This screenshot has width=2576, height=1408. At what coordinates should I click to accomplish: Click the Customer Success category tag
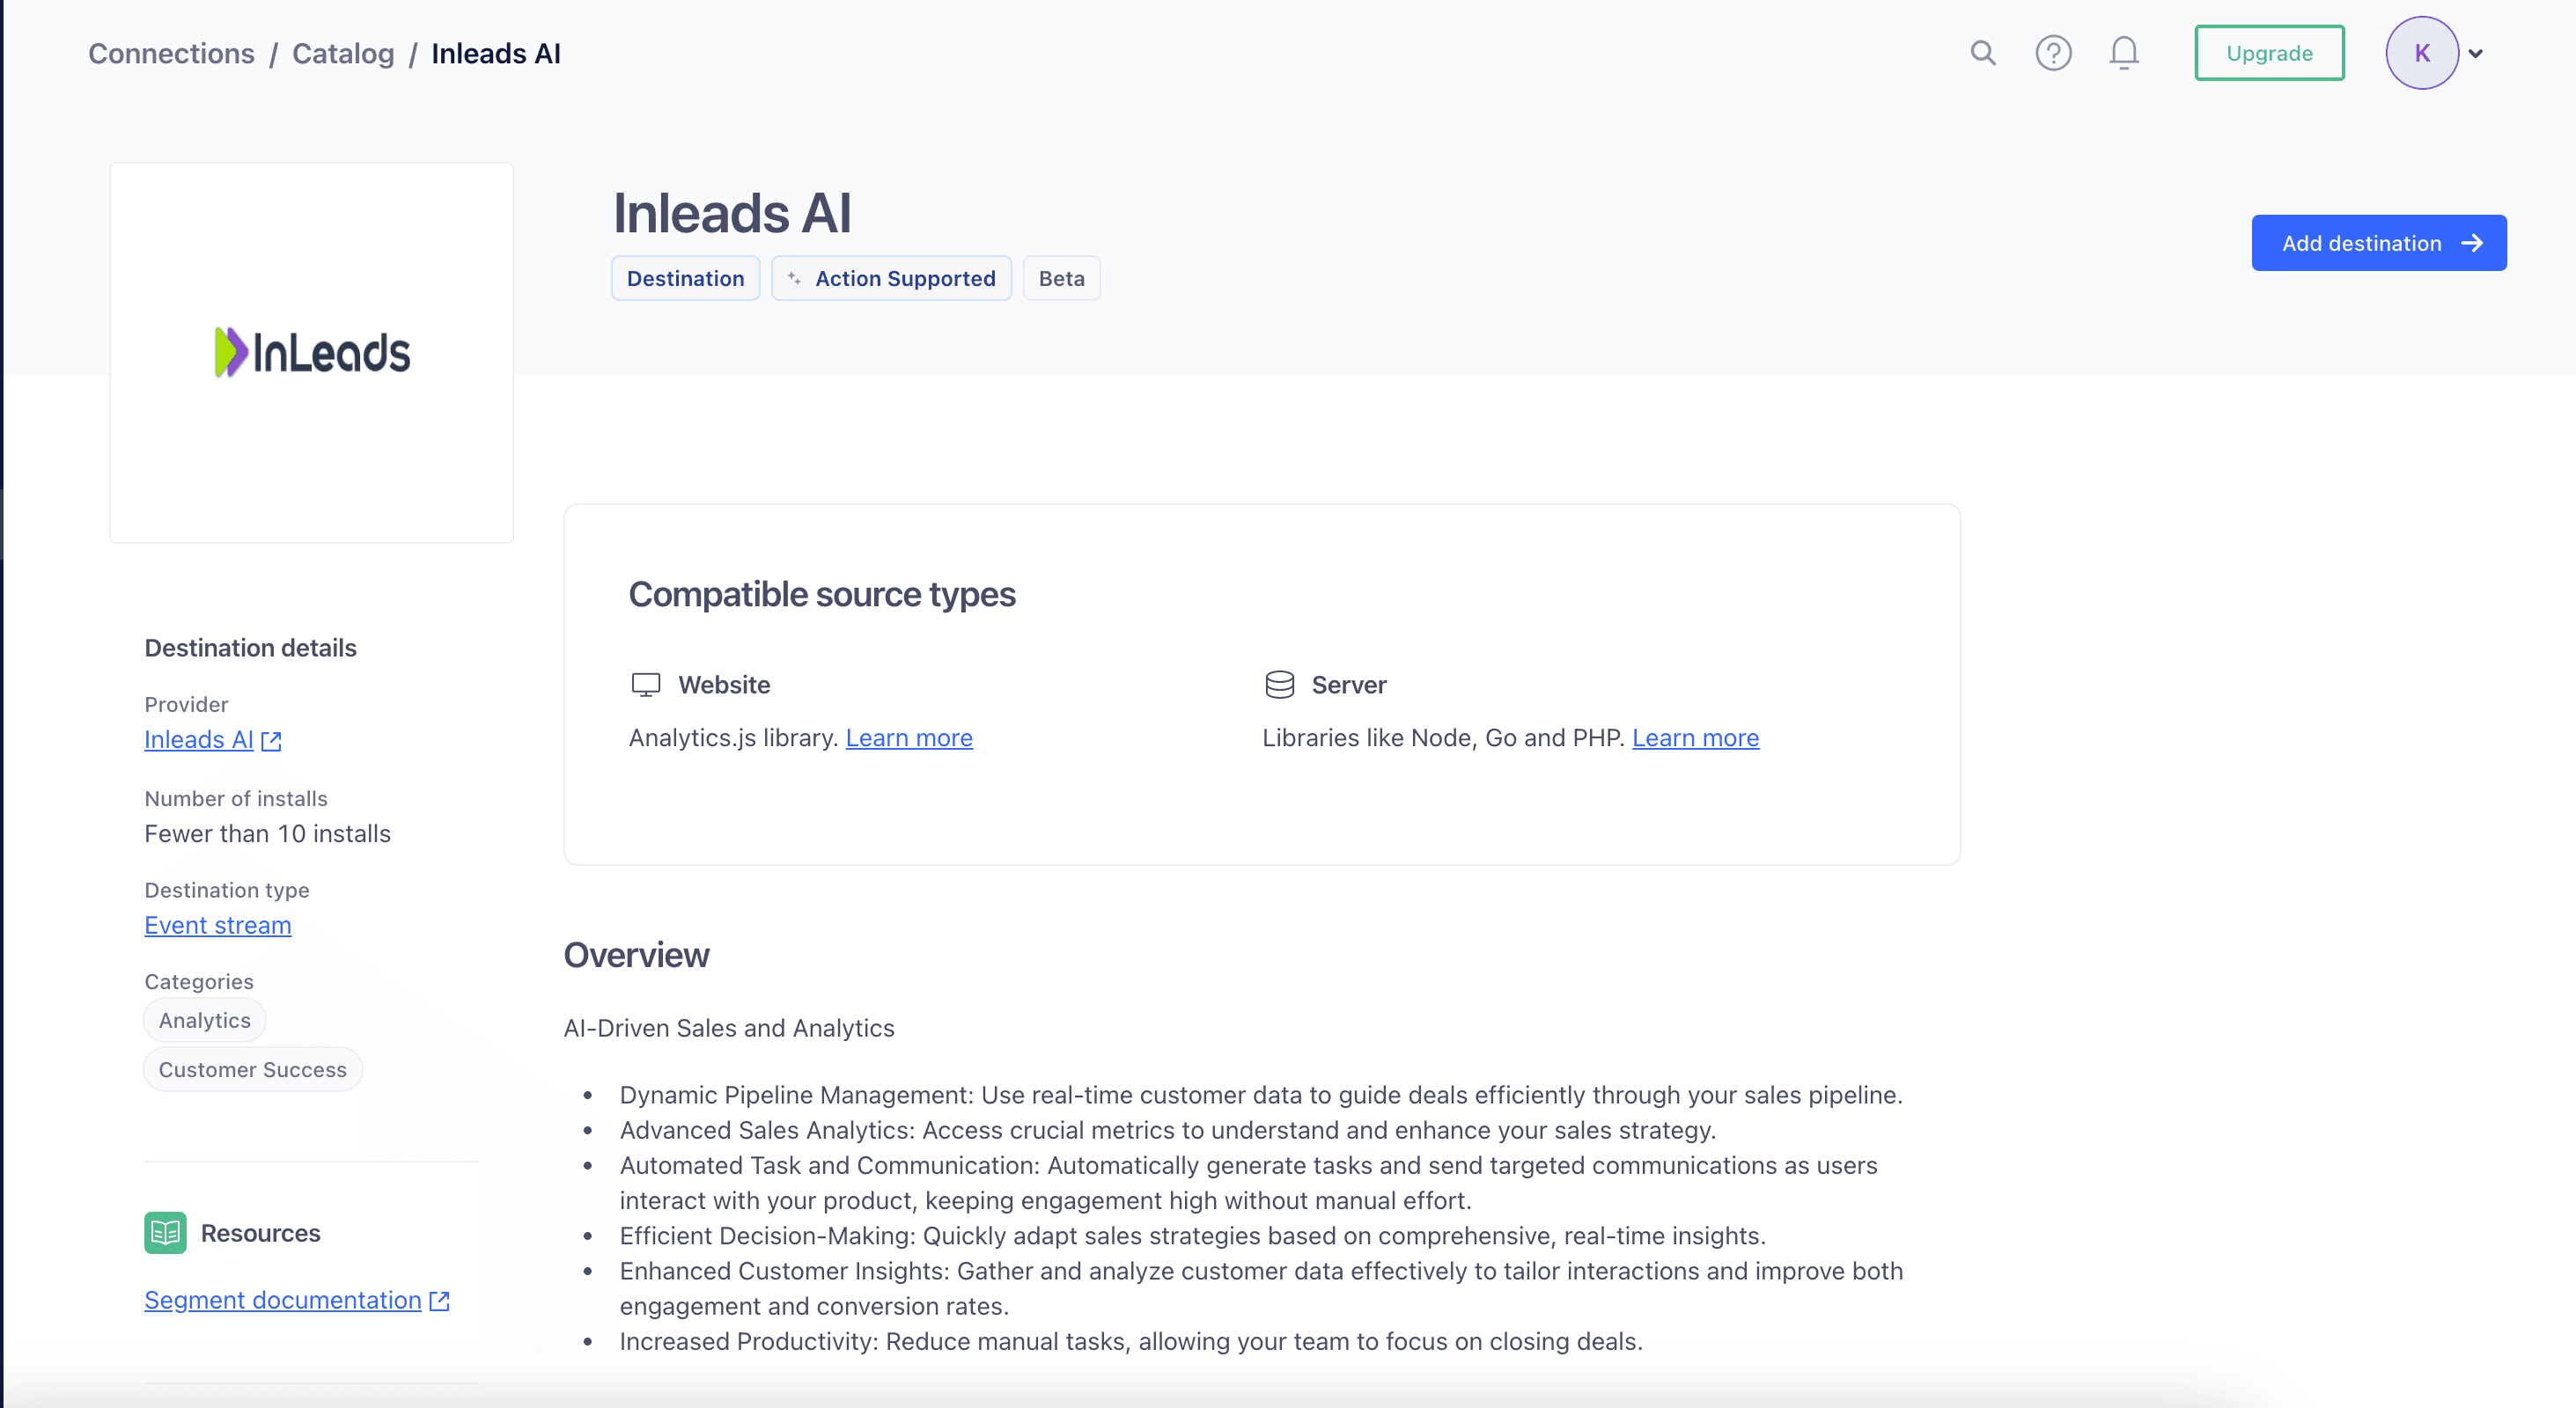pyautogui.click(x=252, y=1068)
